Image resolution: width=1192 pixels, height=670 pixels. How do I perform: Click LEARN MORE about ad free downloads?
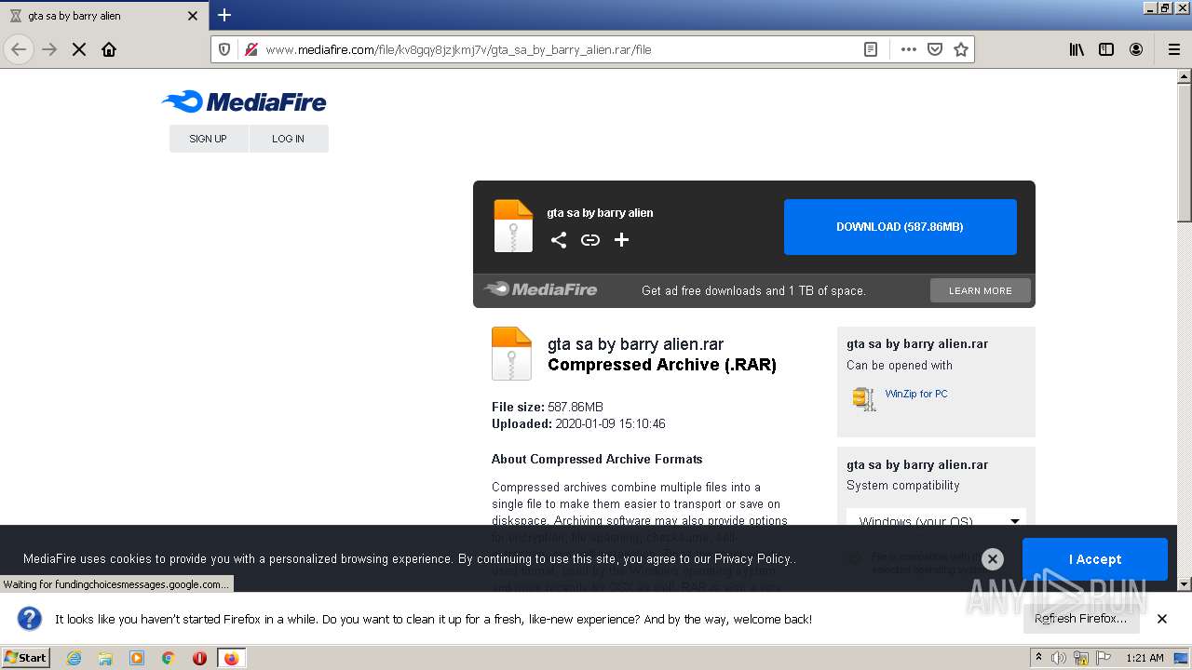coord(981,290)
